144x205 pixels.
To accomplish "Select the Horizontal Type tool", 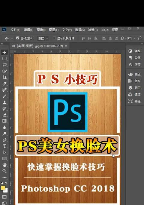I will (4, 146).
